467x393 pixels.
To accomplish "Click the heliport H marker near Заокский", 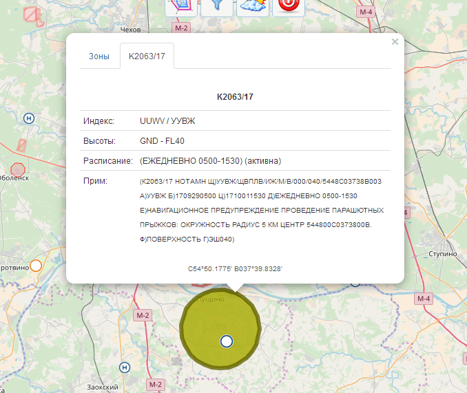I will coord(125,367).
